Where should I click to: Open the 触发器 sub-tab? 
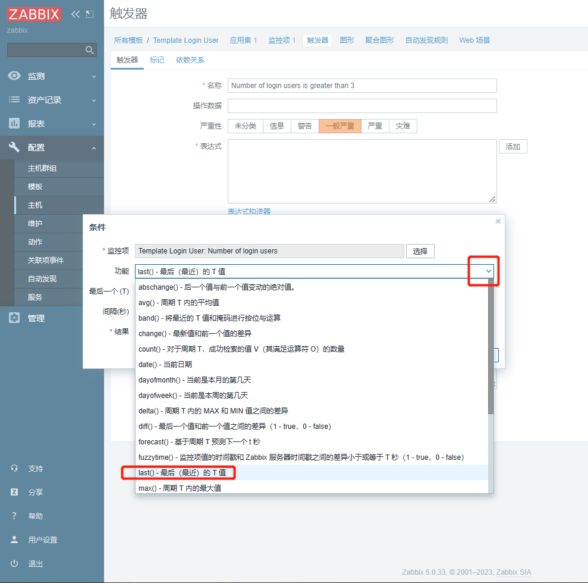click(x=127, y=60)
